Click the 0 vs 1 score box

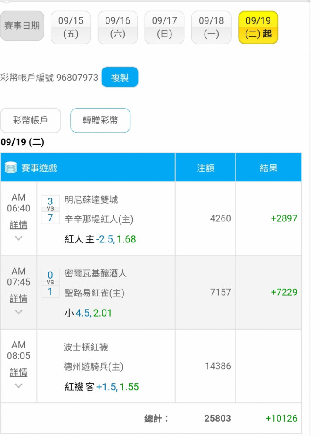pyautogui.click(x=50, y=283)
